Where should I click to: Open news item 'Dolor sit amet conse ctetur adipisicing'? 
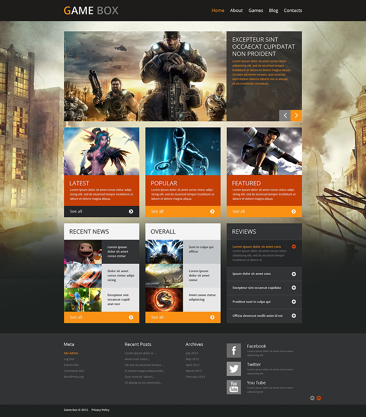point(121,276)
